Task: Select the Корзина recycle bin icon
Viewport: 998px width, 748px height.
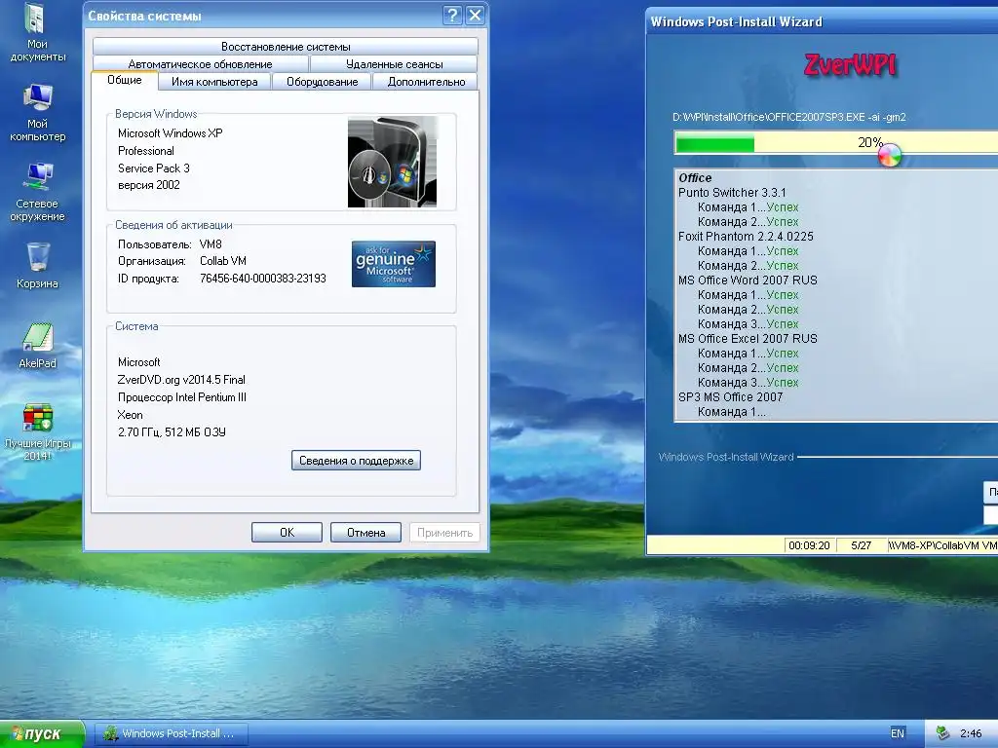Action: coord(37,266)
